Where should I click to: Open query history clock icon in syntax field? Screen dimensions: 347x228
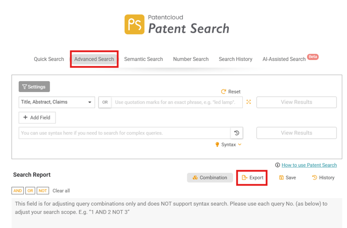point(237,133)
